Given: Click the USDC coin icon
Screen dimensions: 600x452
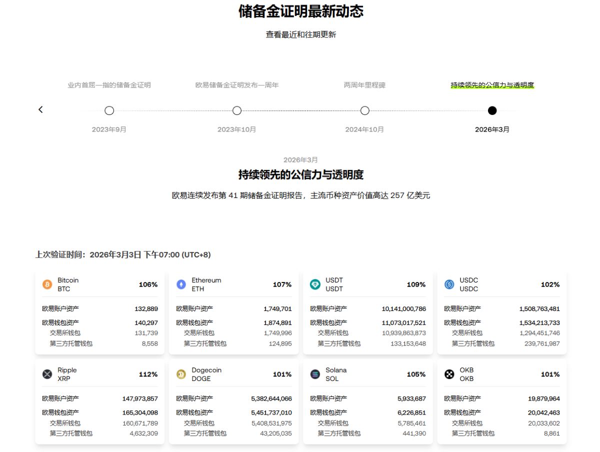Looking at the screenshot, I should pos(449,284).
